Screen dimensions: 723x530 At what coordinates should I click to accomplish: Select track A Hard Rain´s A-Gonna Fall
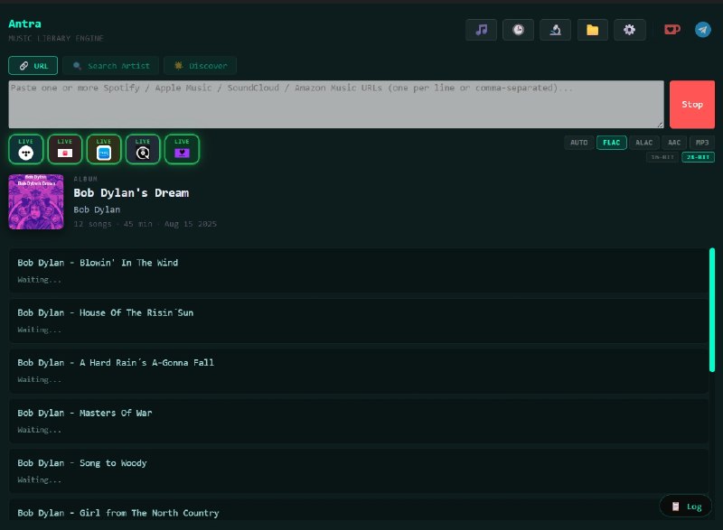[x=359, y=371]
